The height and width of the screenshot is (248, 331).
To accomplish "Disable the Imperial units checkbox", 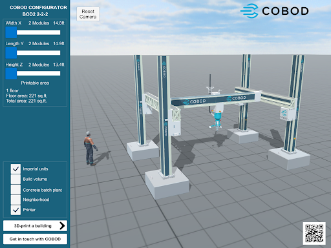I will pos(16,169).
